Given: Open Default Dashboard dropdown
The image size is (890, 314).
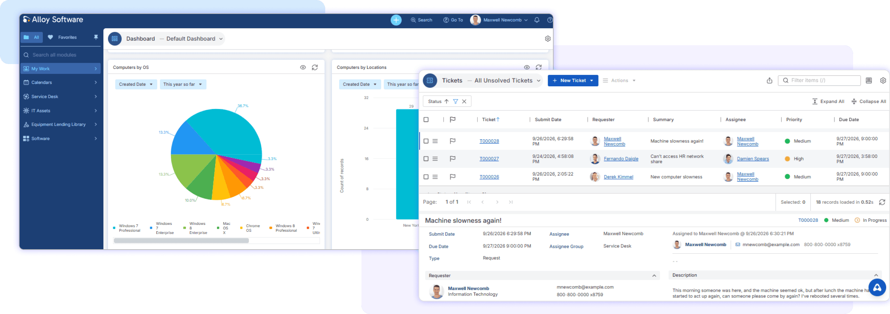Looking at the screenshot, I should point(195,39).
